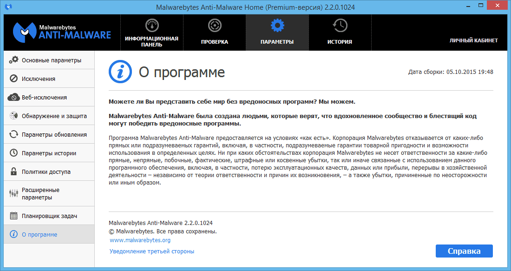Click the history clock icon

coord(340,26)
